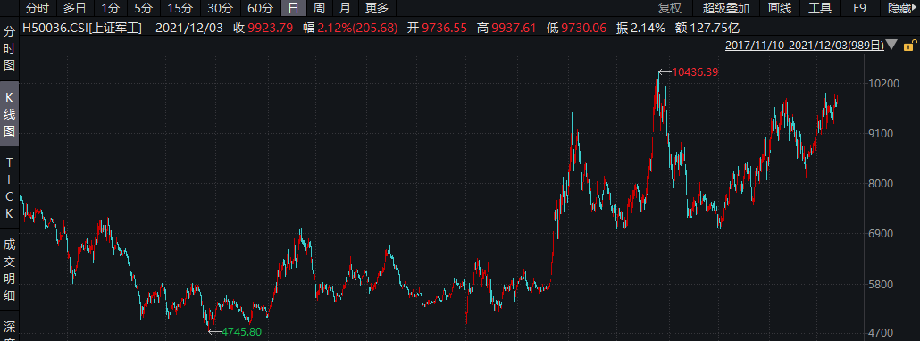Viewport: 920px width, 341px height.
Task: Click the change value 2.12%(205.68)
Action: (358, 28)
